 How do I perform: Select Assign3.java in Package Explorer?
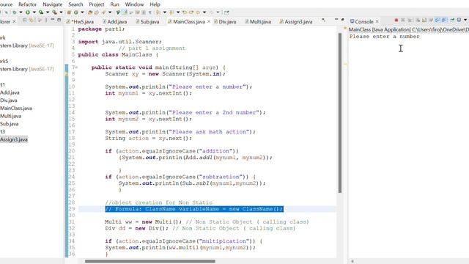(14, 139)
